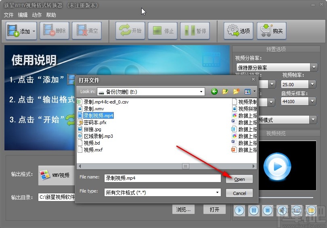Click the small play control under the preview
327x228 pixels.
(239, 210)
